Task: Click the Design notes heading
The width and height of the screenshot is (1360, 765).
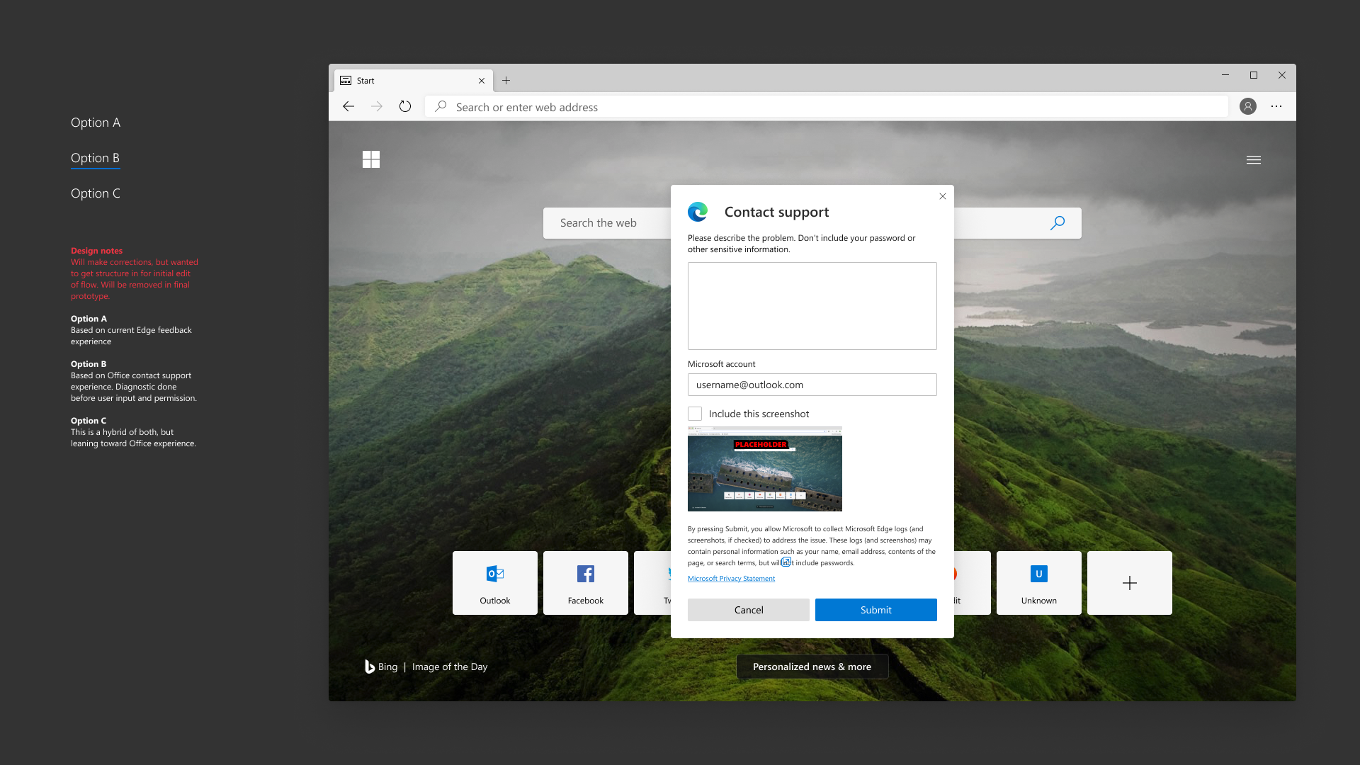Action: 96,251
